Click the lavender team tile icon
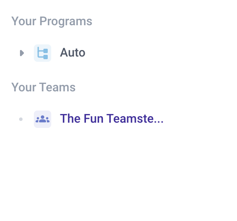 point(43,119)
